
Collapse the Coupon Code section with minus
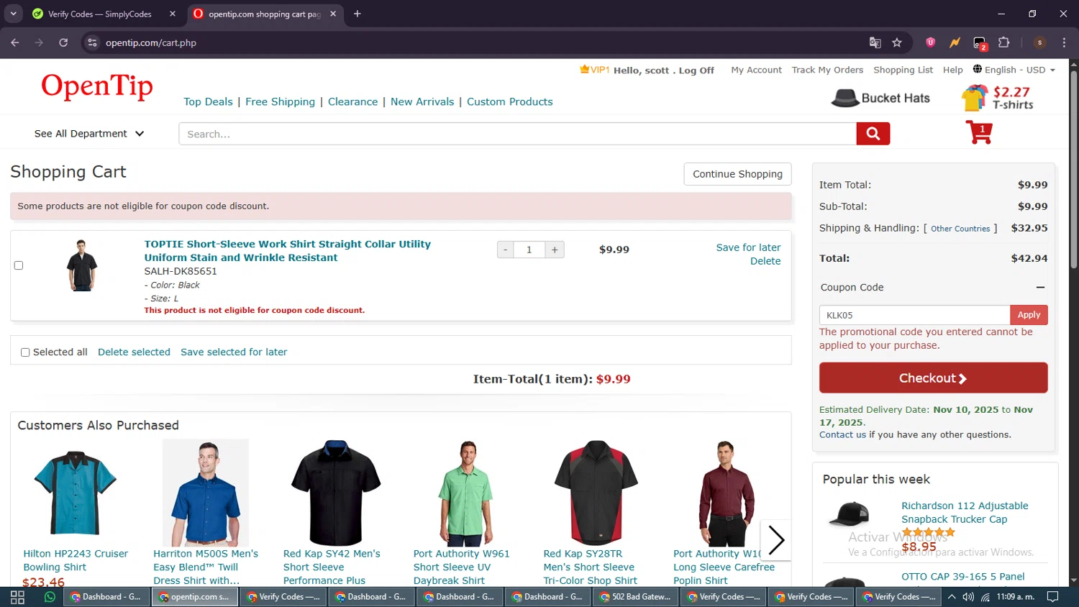[x=1040, y=287]
